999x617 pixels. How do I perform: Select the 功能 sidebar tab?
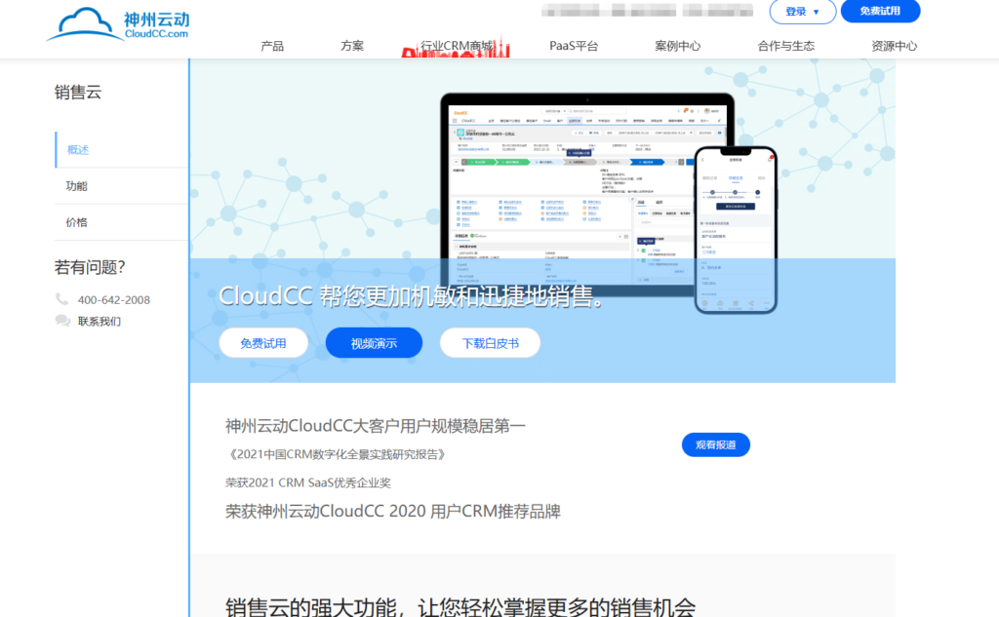pos(122,186)
